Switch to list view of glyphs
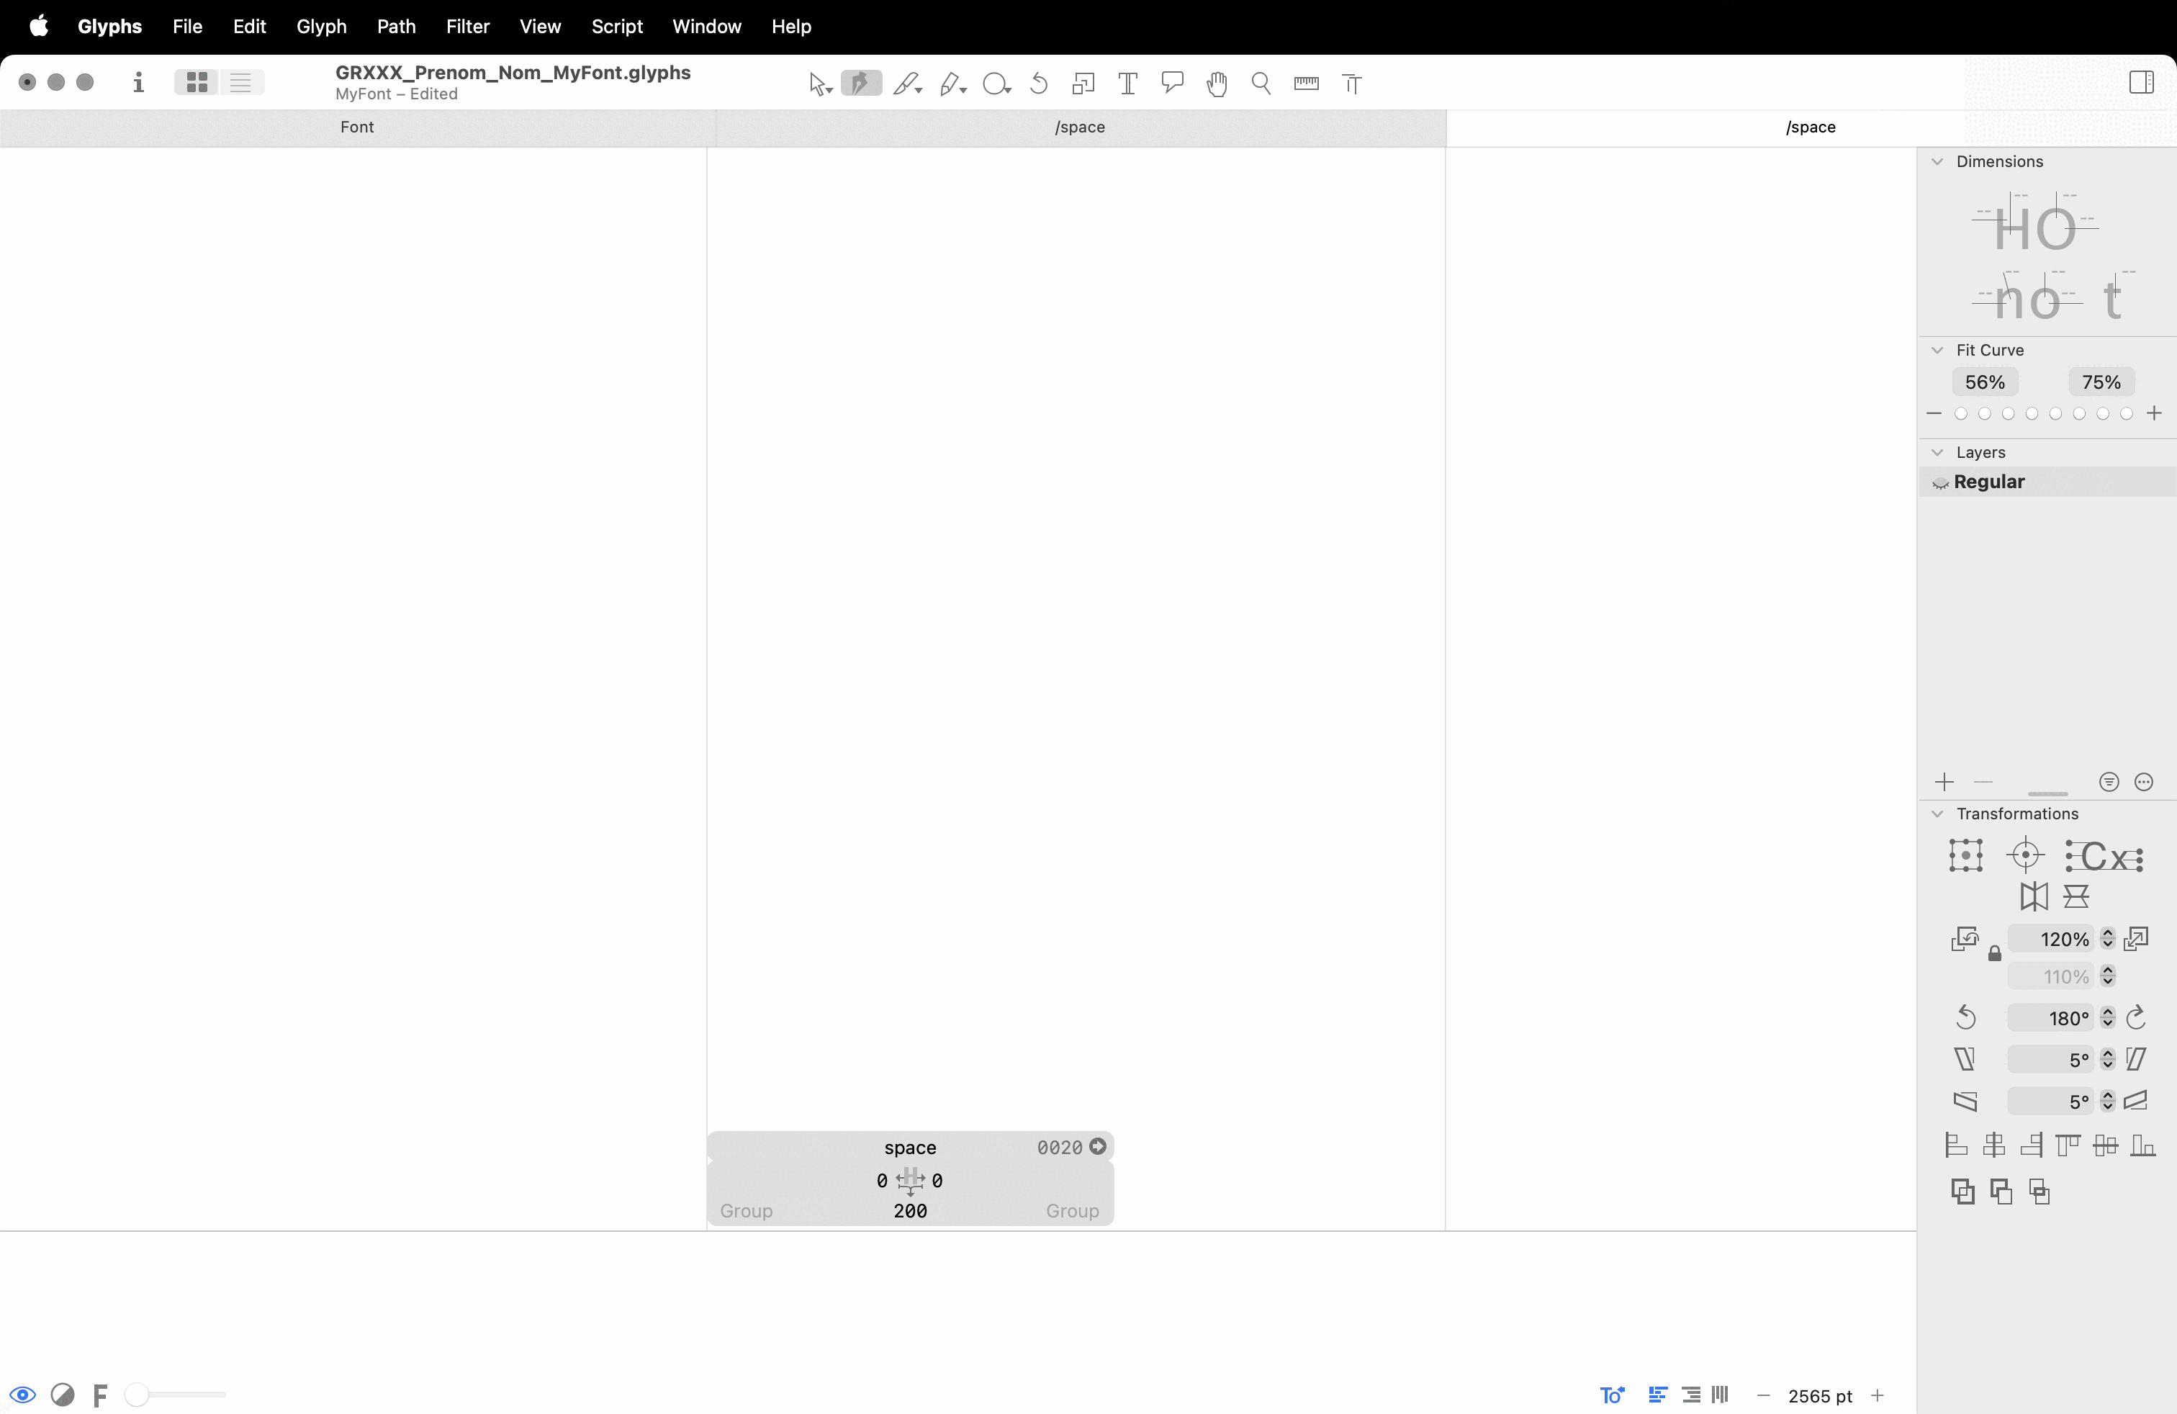 tap(241, 82)
